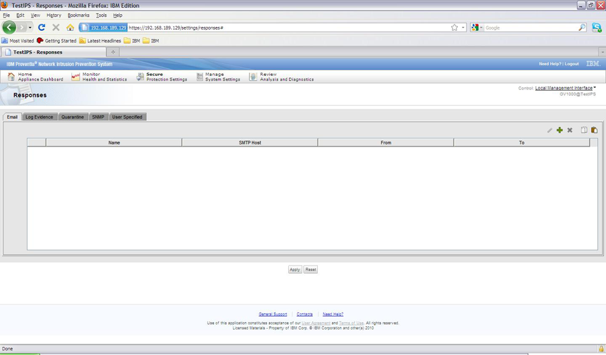The width and height of the screenshot is (606, 355).
Task: Open the Review Analysis and Diagnostics icon
Action: pos(252,77)
